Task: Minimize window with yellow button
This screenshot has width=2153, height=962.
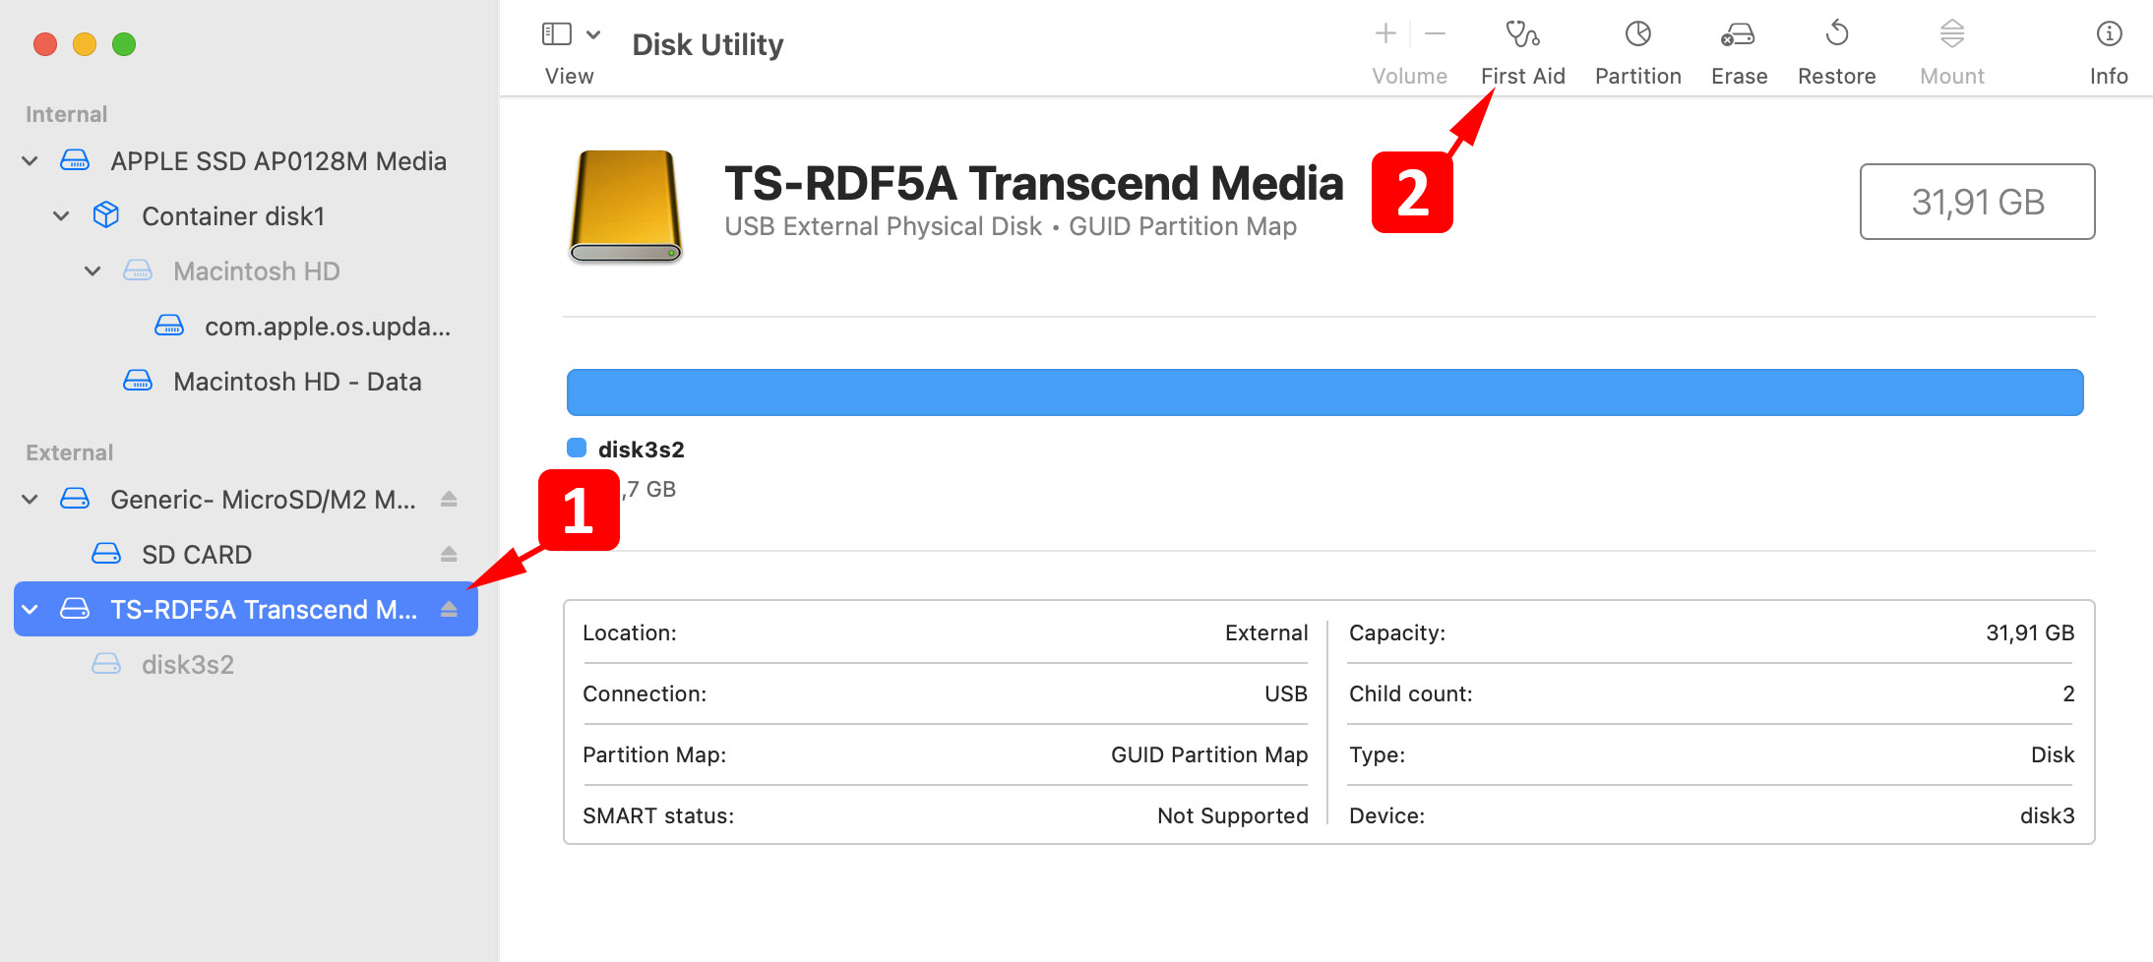Action: [85, 44]
